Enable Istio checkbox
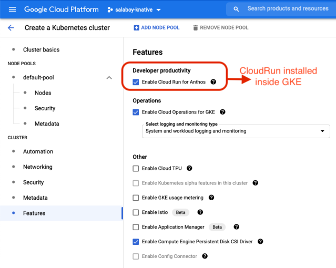 coord(136,212)
